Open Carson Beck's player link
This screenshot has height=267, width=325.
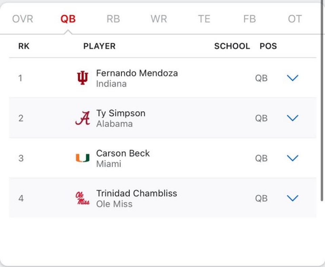point(123,153)
